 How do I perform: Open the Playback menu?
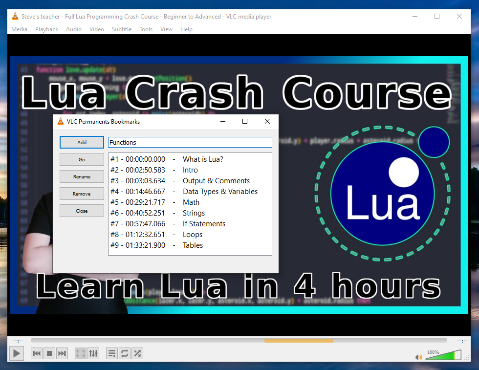click(x=46, y=29)
